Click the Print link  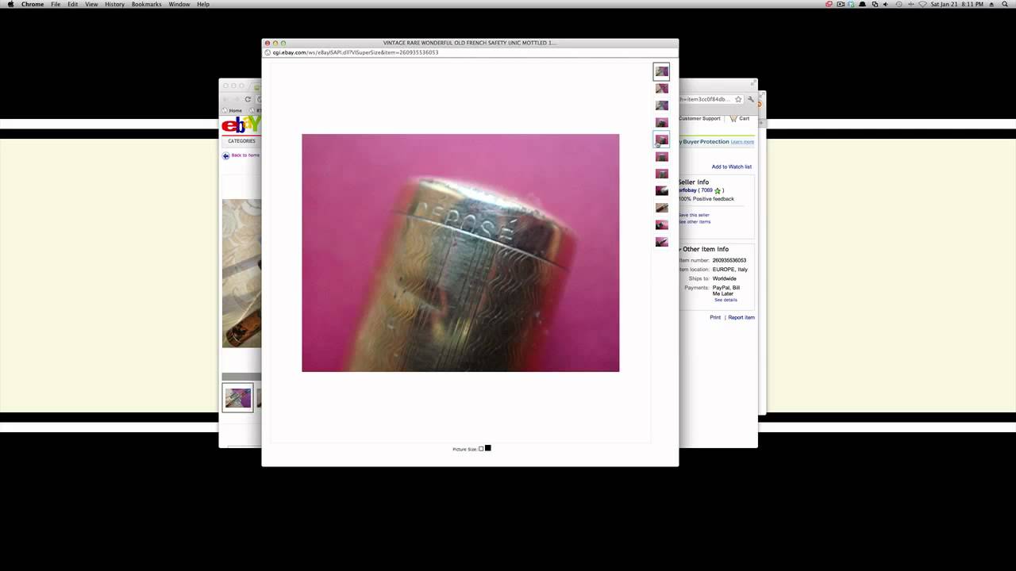tap(715, 317)
